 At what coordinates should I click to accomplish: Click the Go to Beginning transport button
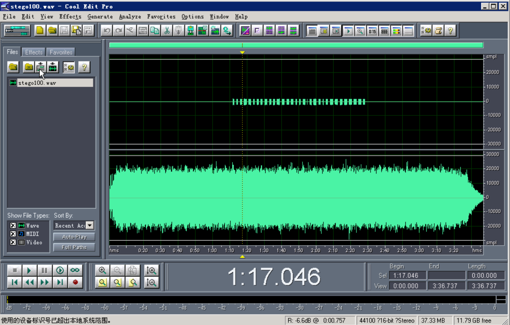point(14,283)
